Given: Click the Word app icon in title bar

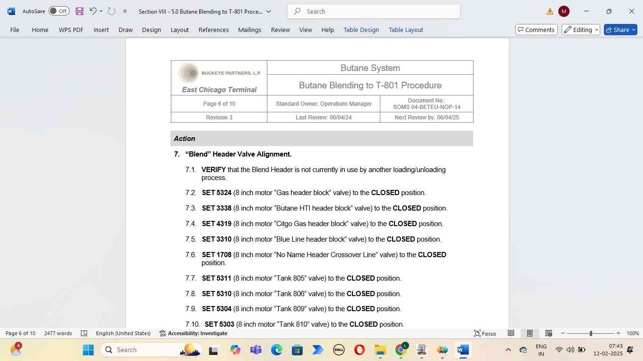Looking at the screenshot, I should (11, 11).
